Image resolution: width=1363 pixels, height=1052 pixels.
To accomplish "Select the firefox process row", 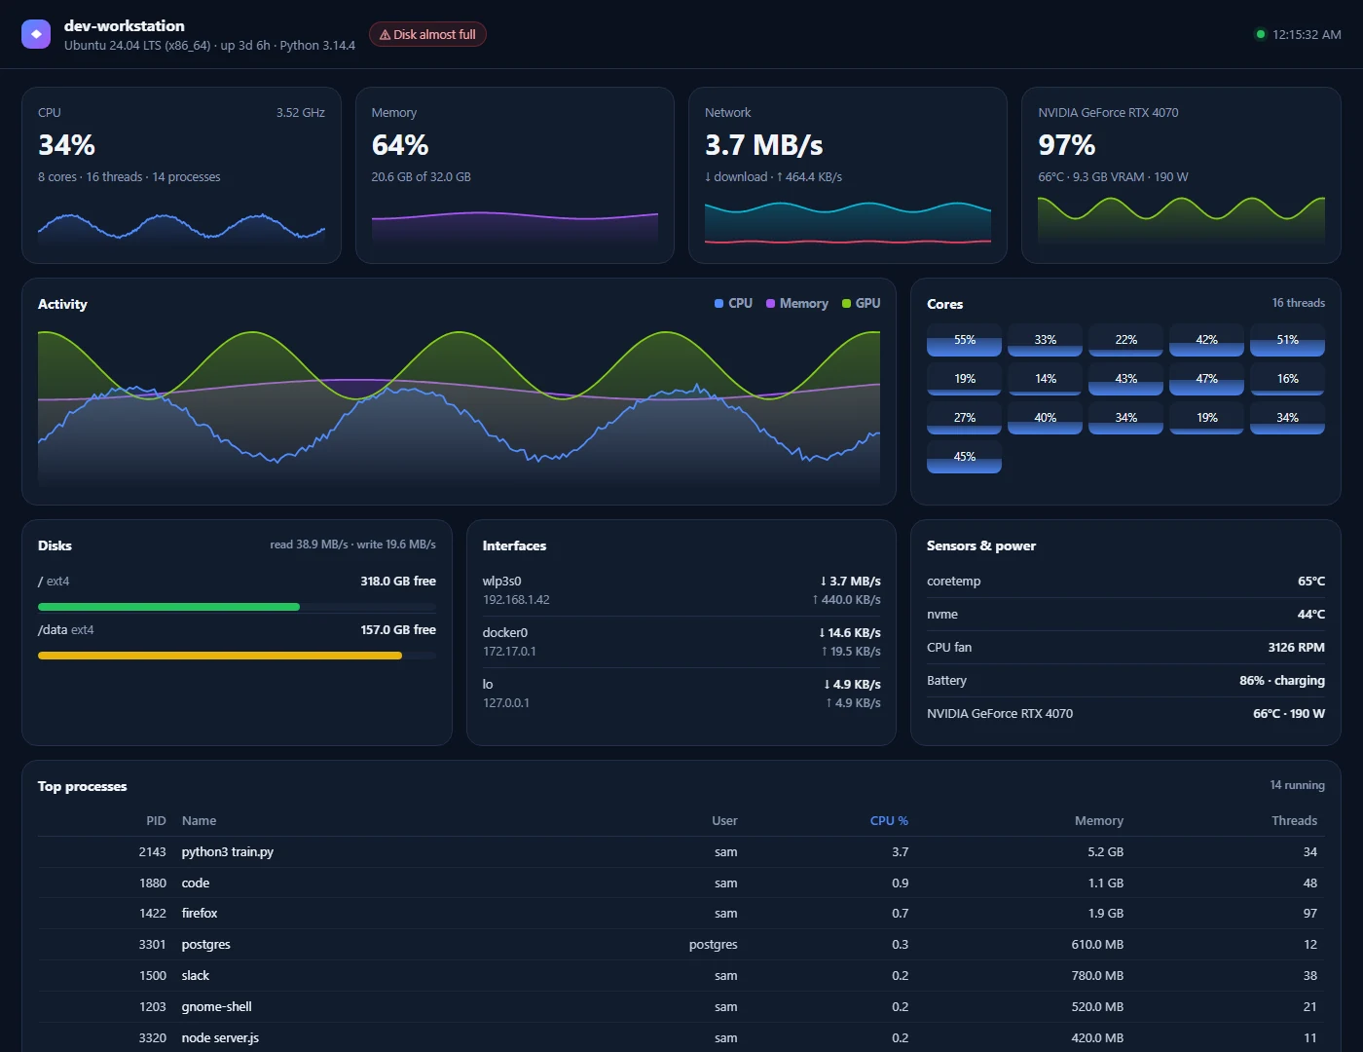I will click(x=681, y=914).
